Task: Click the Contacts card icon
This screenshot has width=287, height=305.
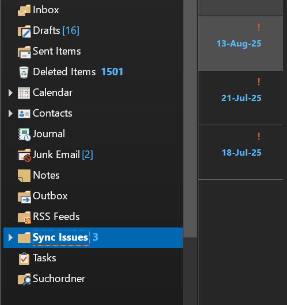Action: point(24,114)
